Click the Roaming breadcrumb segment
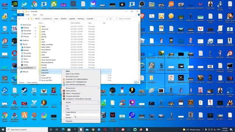The width and height of the screenshot is (235, 132). 81,19
